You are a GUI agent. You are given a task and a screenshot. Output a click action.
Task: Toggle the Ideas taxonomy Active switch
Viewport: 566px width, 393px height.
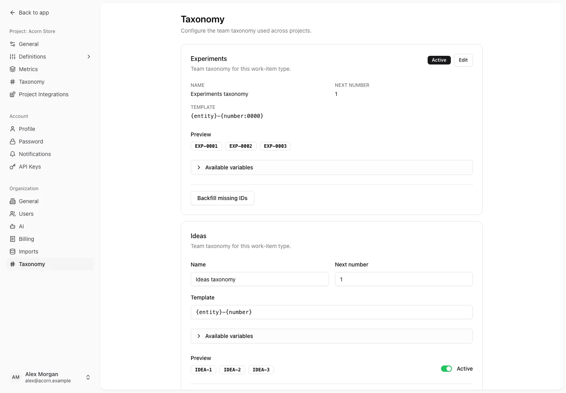[x=447, y=369]
